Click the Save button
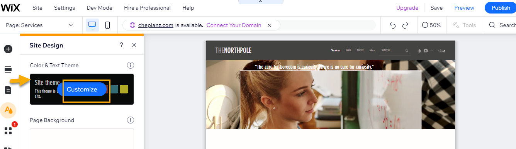The image size is (516, 149). click(436, 8)
